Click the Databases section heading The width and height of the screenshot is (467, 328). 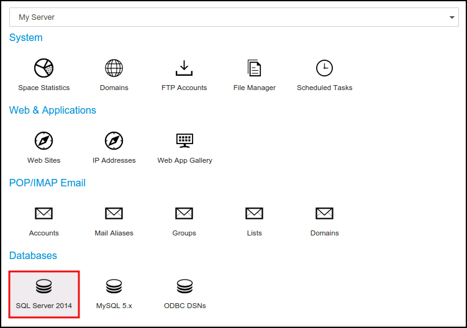(33, 256)
